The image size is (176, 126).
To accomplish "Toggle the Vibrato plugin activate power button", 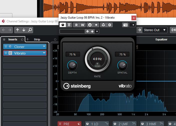I will tap(63, 25).
